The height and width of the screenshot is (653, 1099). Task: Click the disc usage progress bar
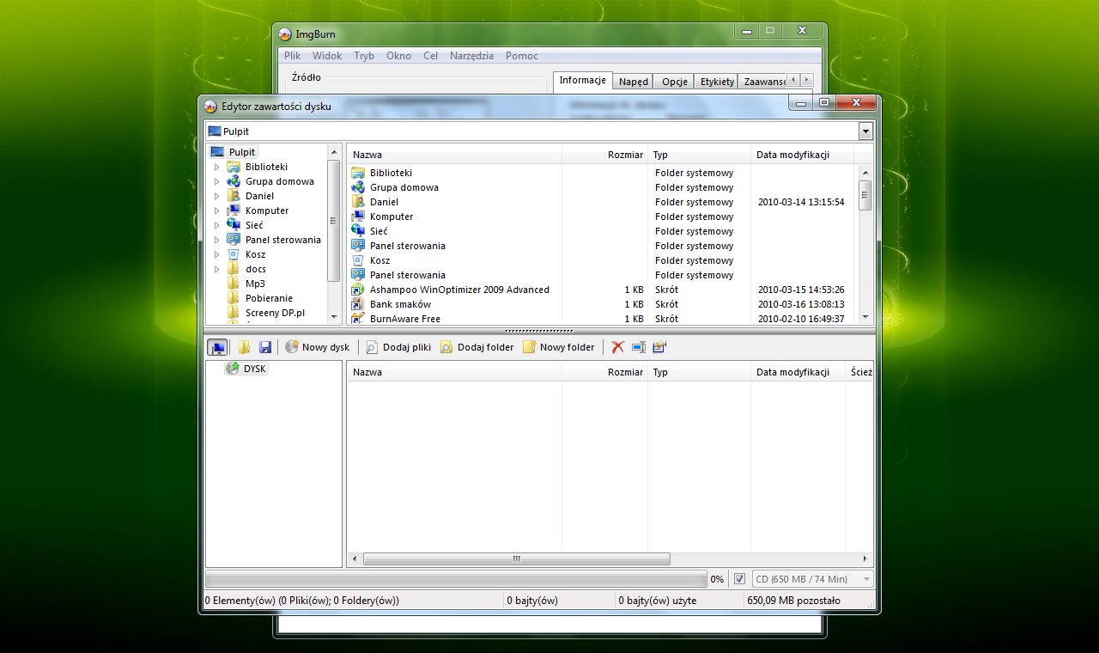coord(457,579)
